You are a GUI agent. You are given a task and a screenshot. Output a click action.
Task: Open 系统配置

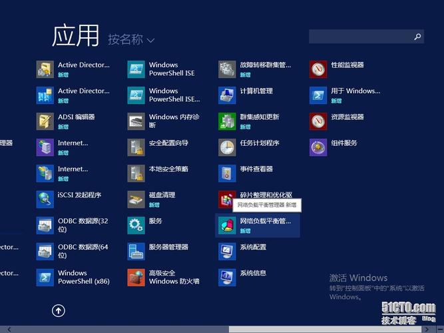coord(242,251)
